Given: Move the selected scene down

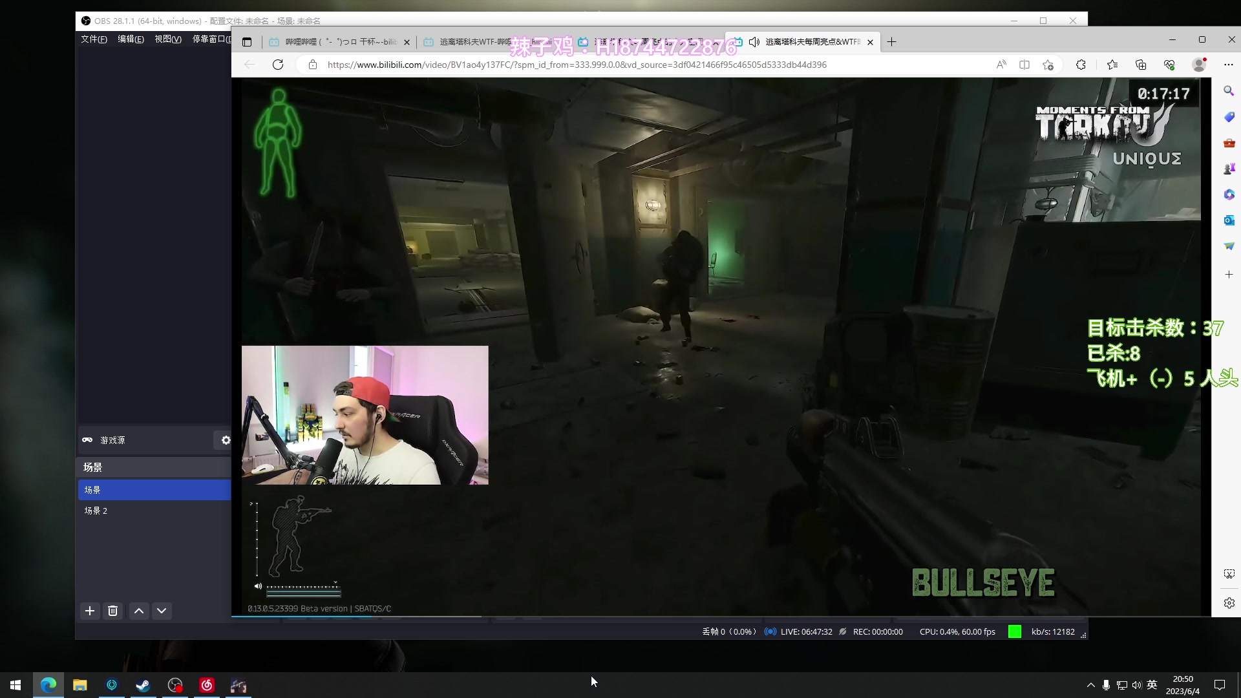Looking at the screenshot, I should point(162,611).
